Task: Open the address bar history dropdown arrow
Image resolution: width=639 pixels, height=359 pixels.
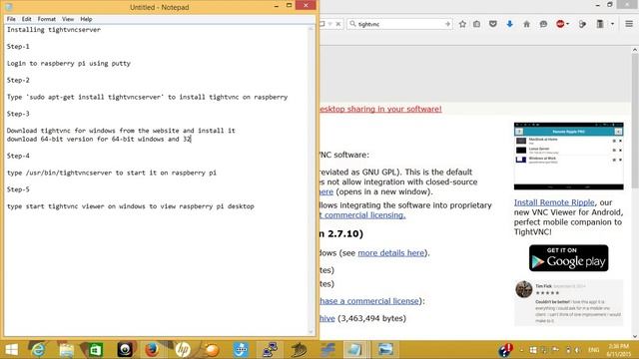Action: pyautogui.click(x=330, y=24)
